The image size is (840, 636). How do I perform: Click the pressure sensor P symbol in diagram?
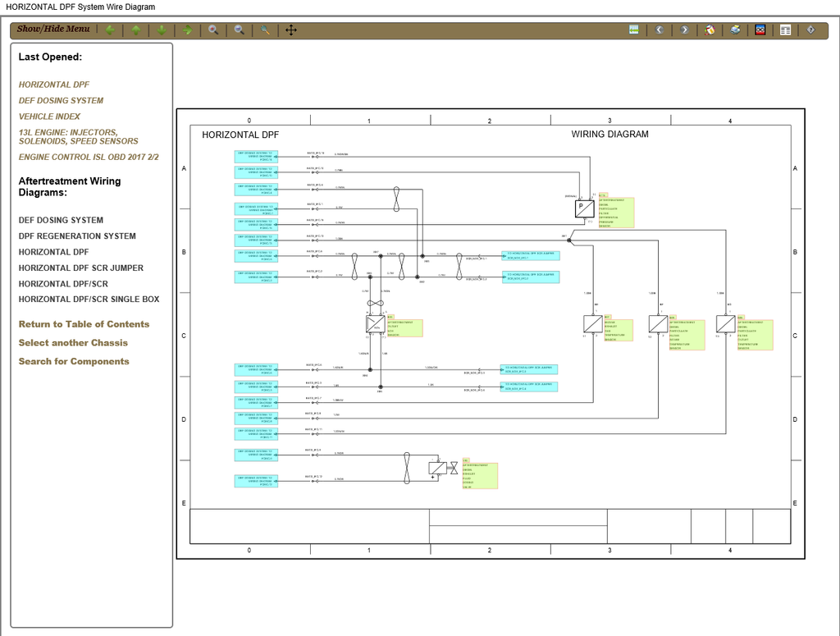click(584, 208)
